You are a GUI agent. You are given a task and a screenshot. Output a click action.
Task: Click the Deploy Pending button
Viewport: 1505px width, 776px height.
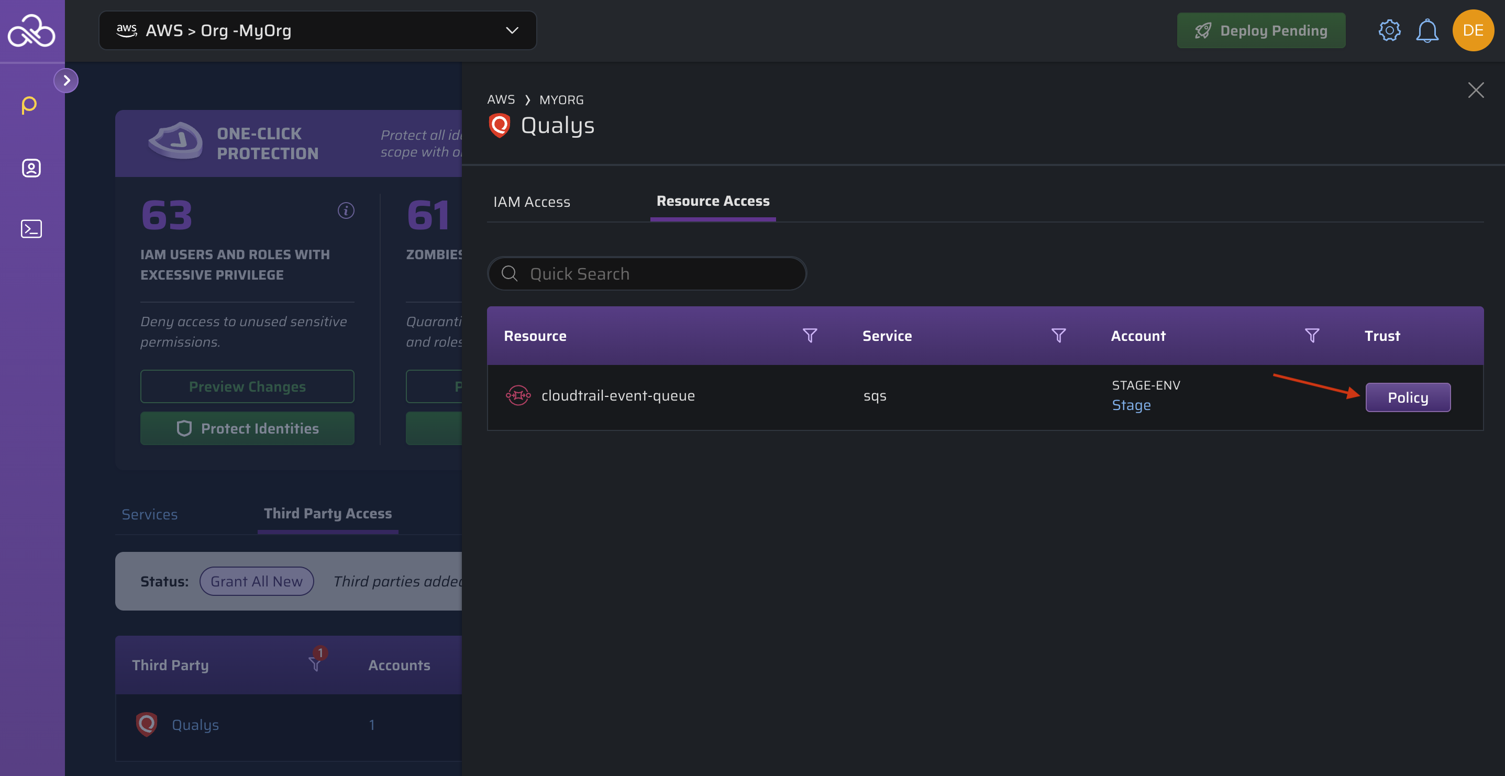click(x=1261, y=30)
